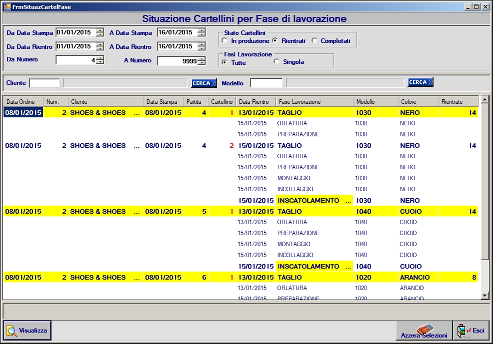
Task: Click the Da Data Rientro spinner arrows
Action: tap(100, 46)
